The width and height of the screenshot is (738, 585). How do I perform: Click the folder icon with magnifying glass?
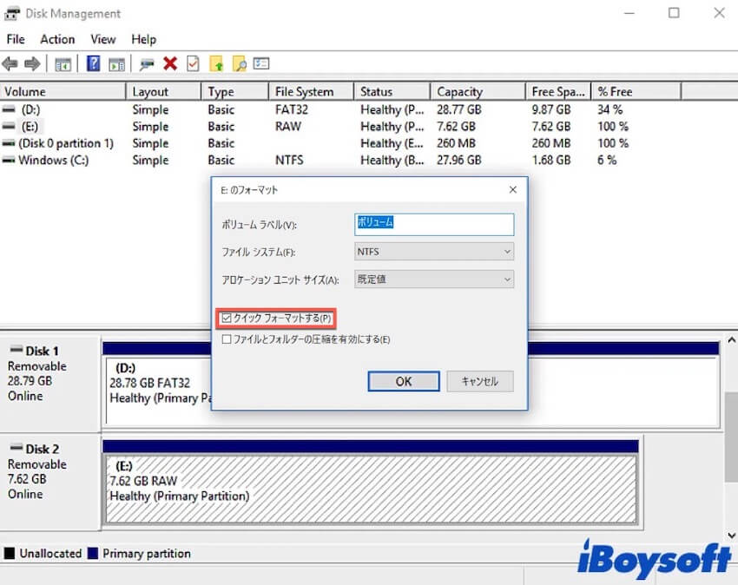239,64
